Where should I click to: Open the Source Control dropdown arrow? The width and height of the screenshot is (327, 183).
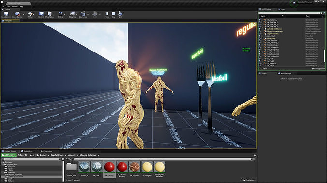23,14
